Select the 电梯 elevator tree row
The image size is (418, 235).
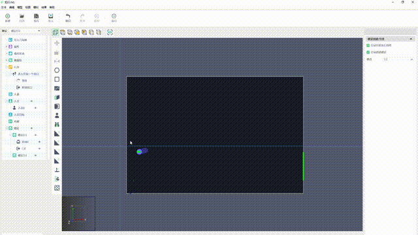(25, 121)
